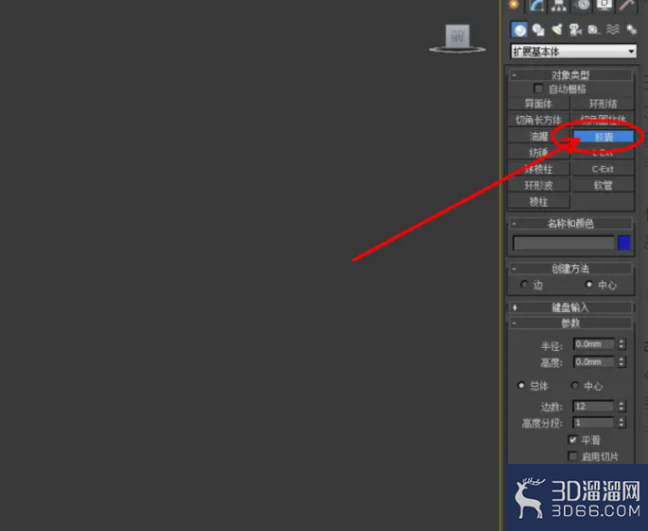648x531 pixels.
Task: Open the Display panel monitor icon
Action: [605, 5]
